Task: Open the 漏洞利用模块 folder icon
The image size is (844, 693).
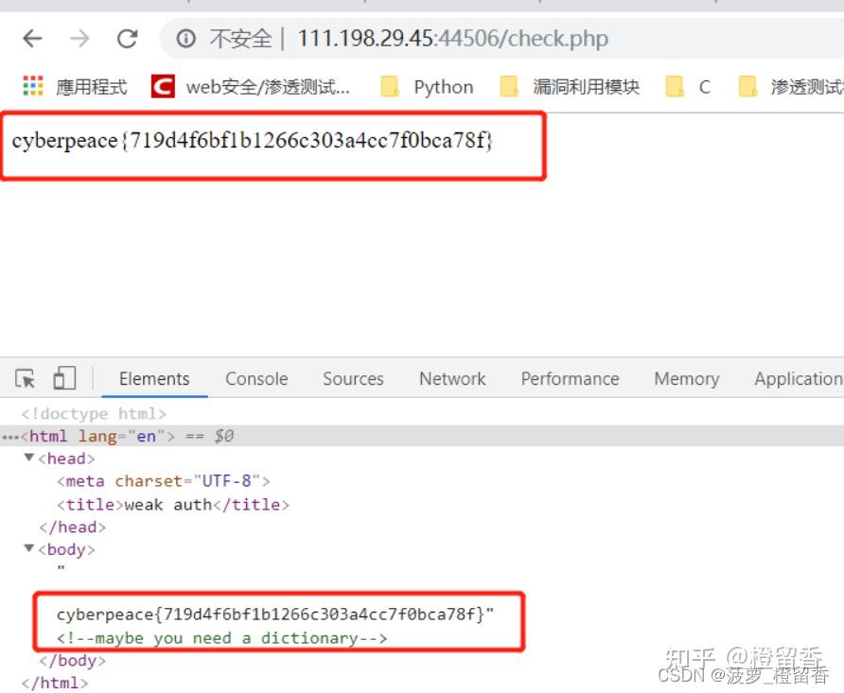Action: tap(509, 86)
